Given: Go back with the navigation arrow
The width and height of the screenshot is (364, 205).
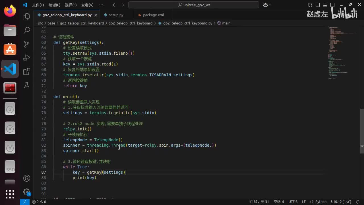Looking at the screenshot, I should coord(114,5).
